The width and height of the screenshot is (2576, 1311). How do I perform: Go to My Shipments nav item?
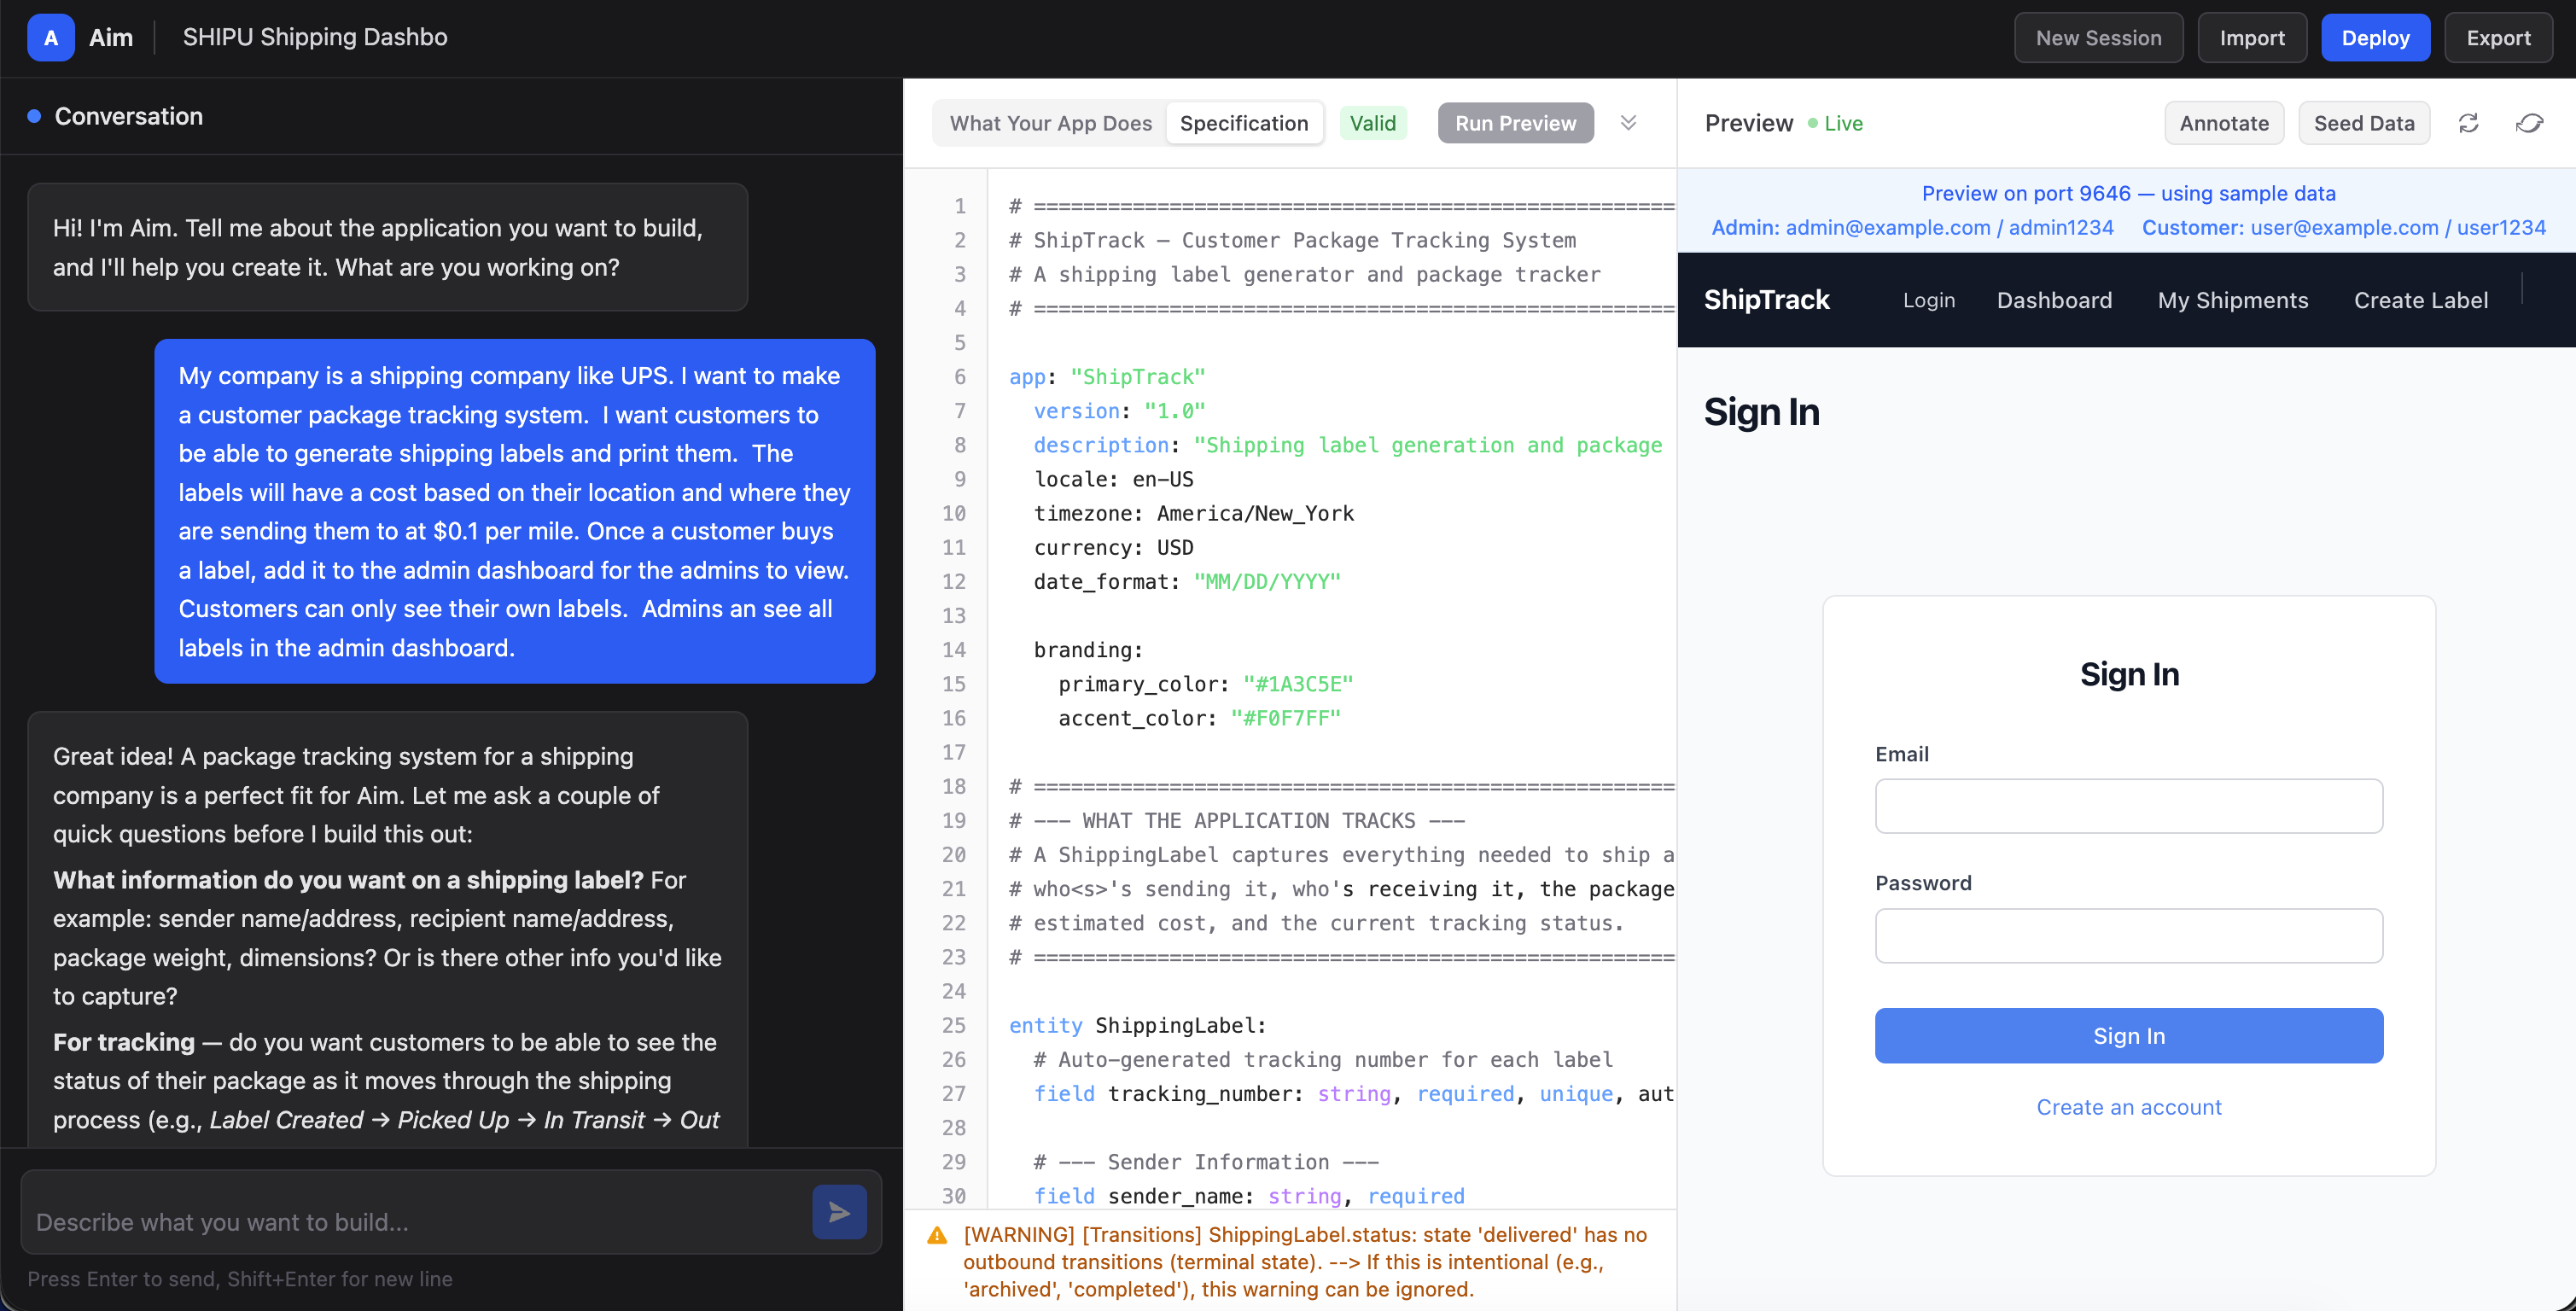(x=2232, y=300)
